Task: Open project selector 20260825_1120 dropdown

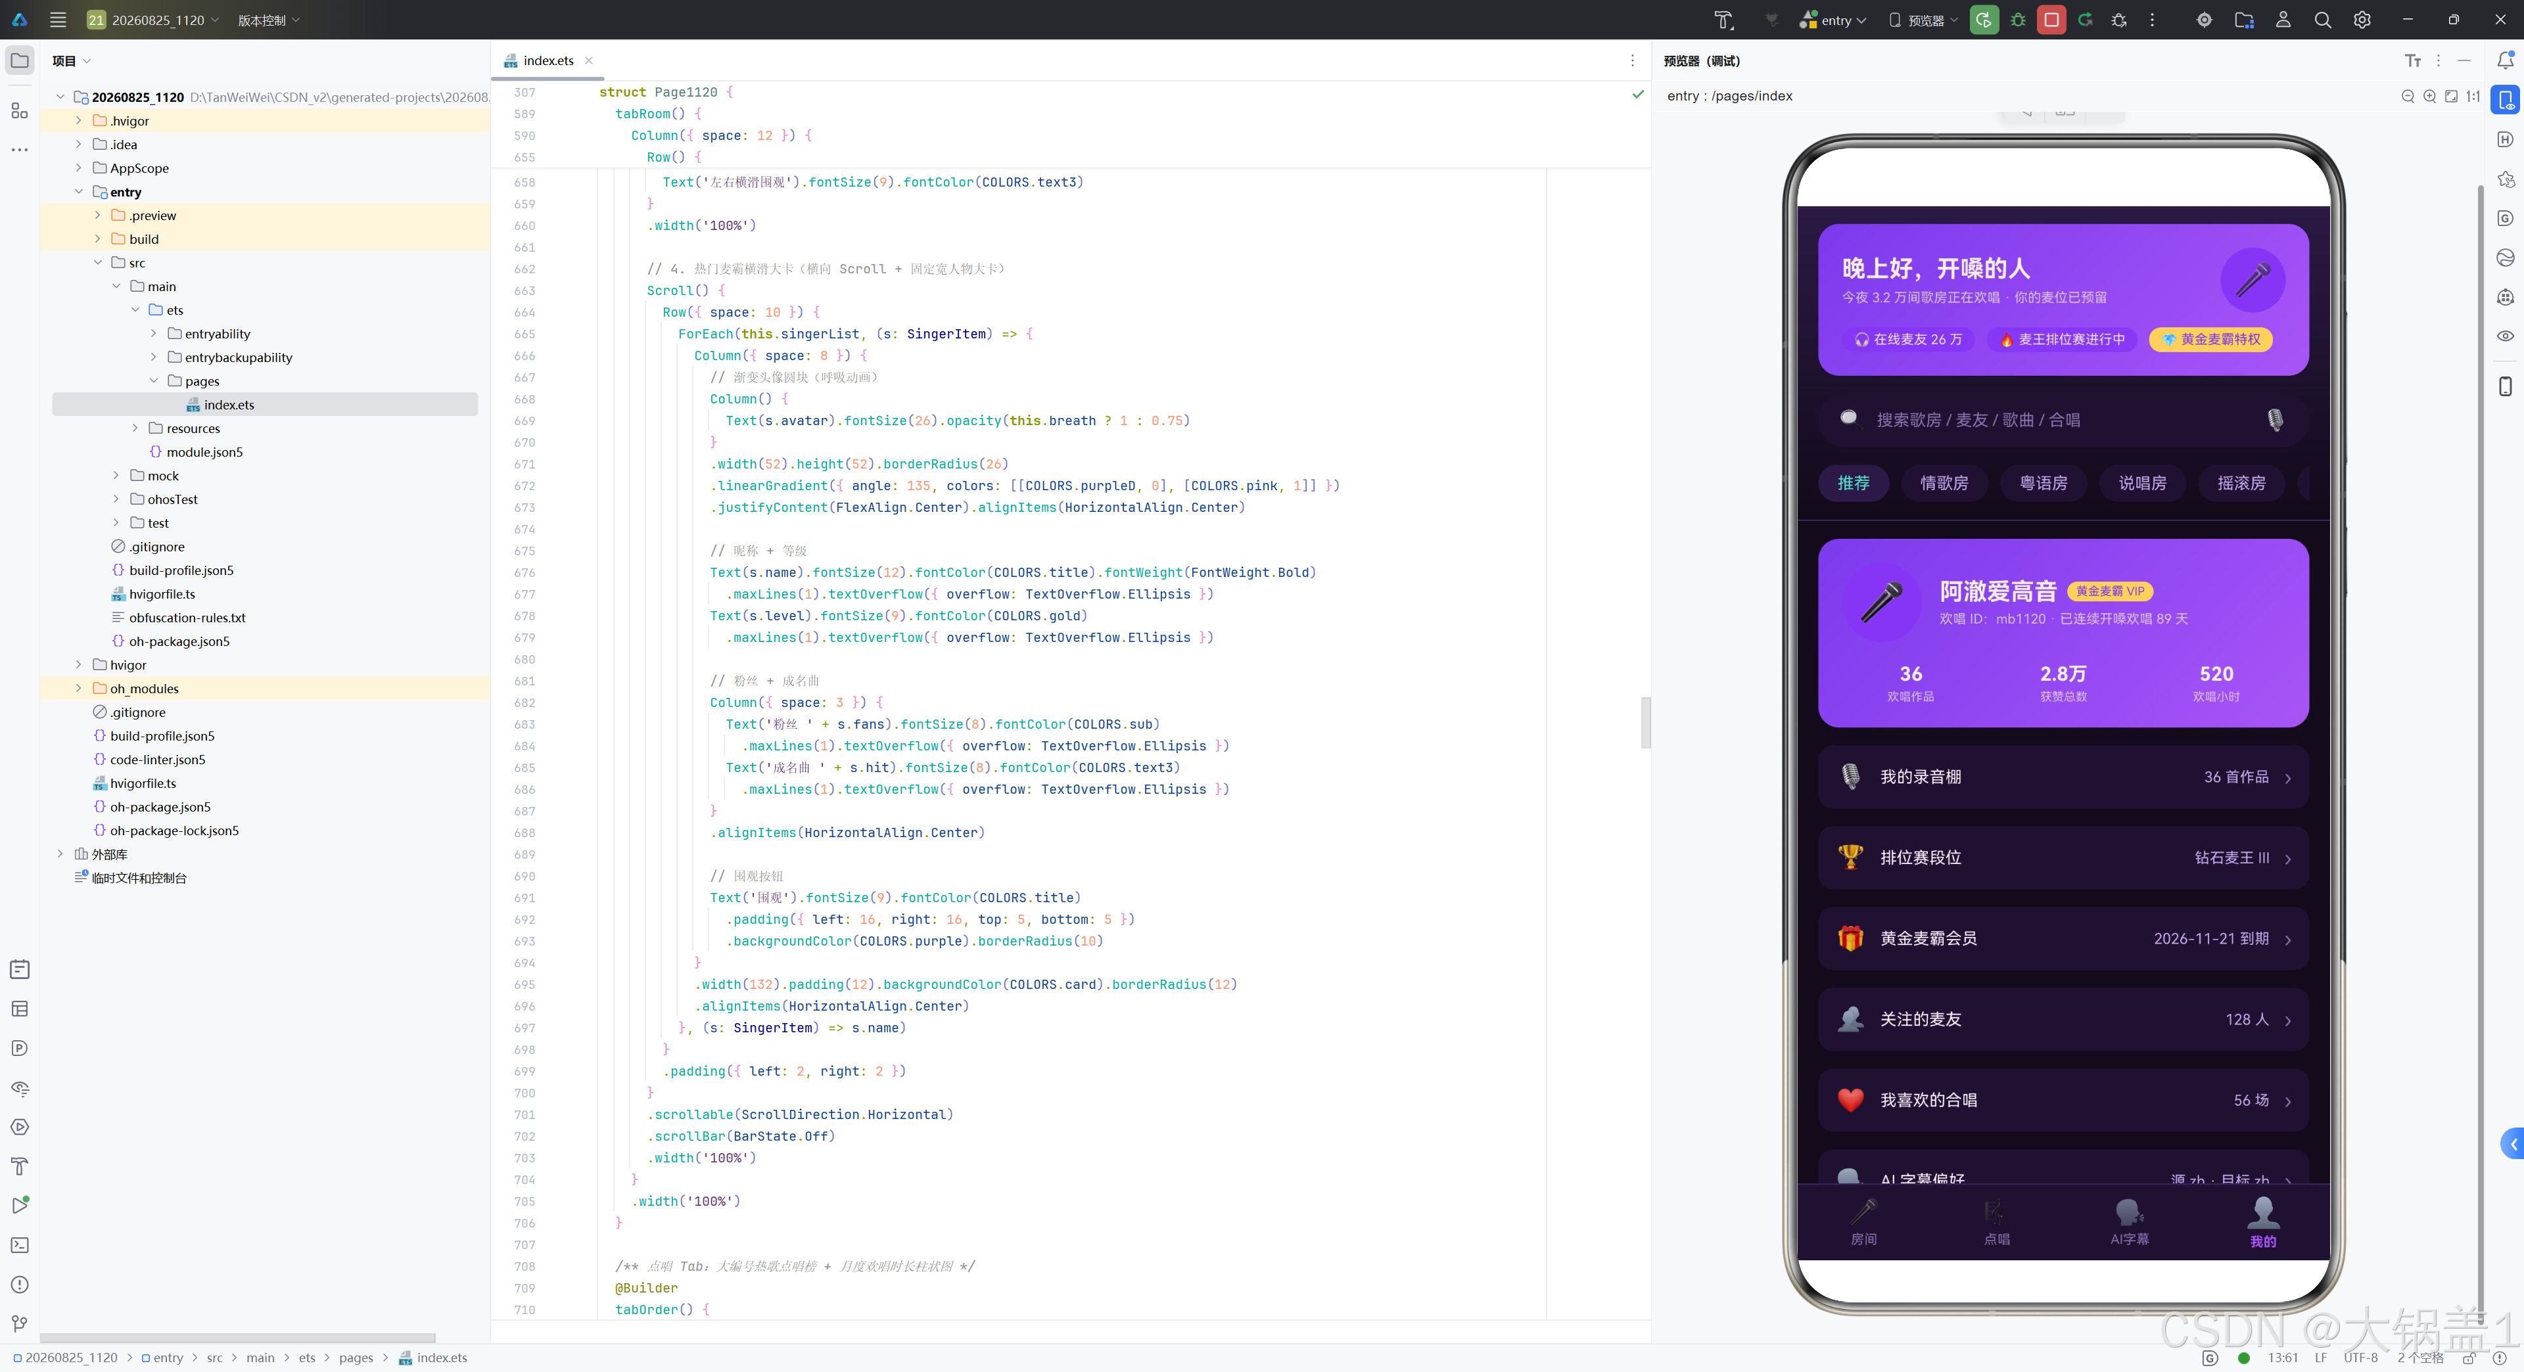Action: [153, 20]
